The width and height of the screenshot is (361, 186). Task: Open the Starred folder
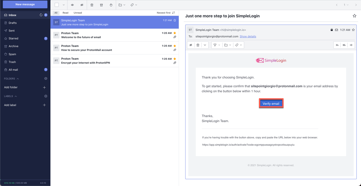(x=25, y=38)
